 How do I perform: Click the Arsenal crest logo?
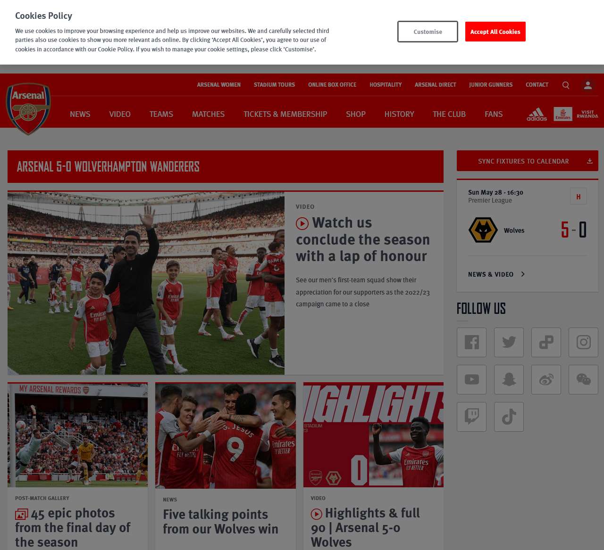click(x=28, y=109)
